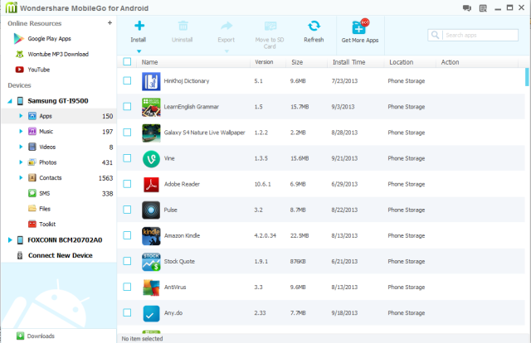This screenshot has width=531, height=343.
Task: Click the Toolkit toolbox icon
Action: (32, 224)
